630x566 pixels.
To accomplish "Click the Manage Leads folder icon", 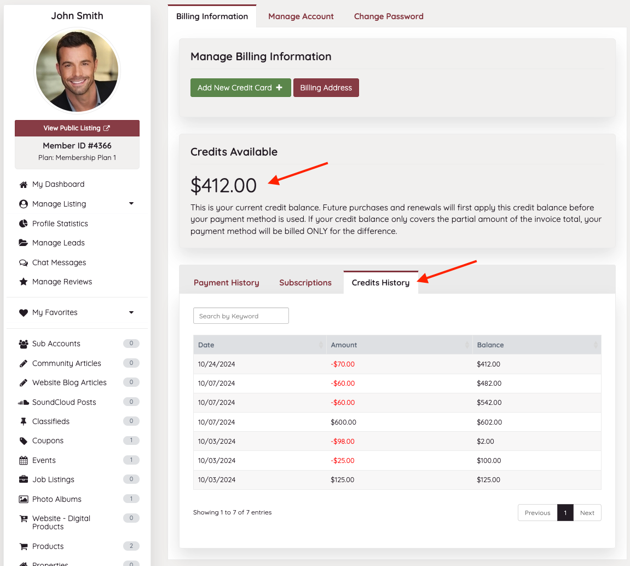I will click(x=24, y=243).
